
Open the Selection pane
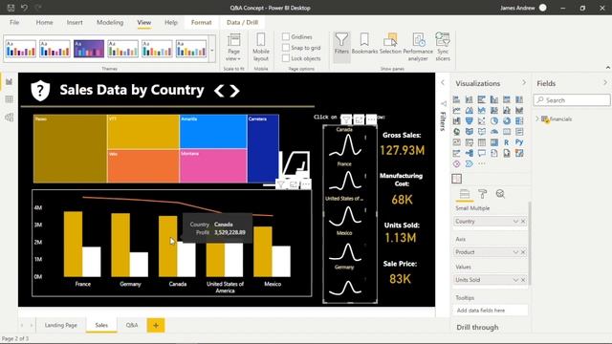tap(390, 44)
